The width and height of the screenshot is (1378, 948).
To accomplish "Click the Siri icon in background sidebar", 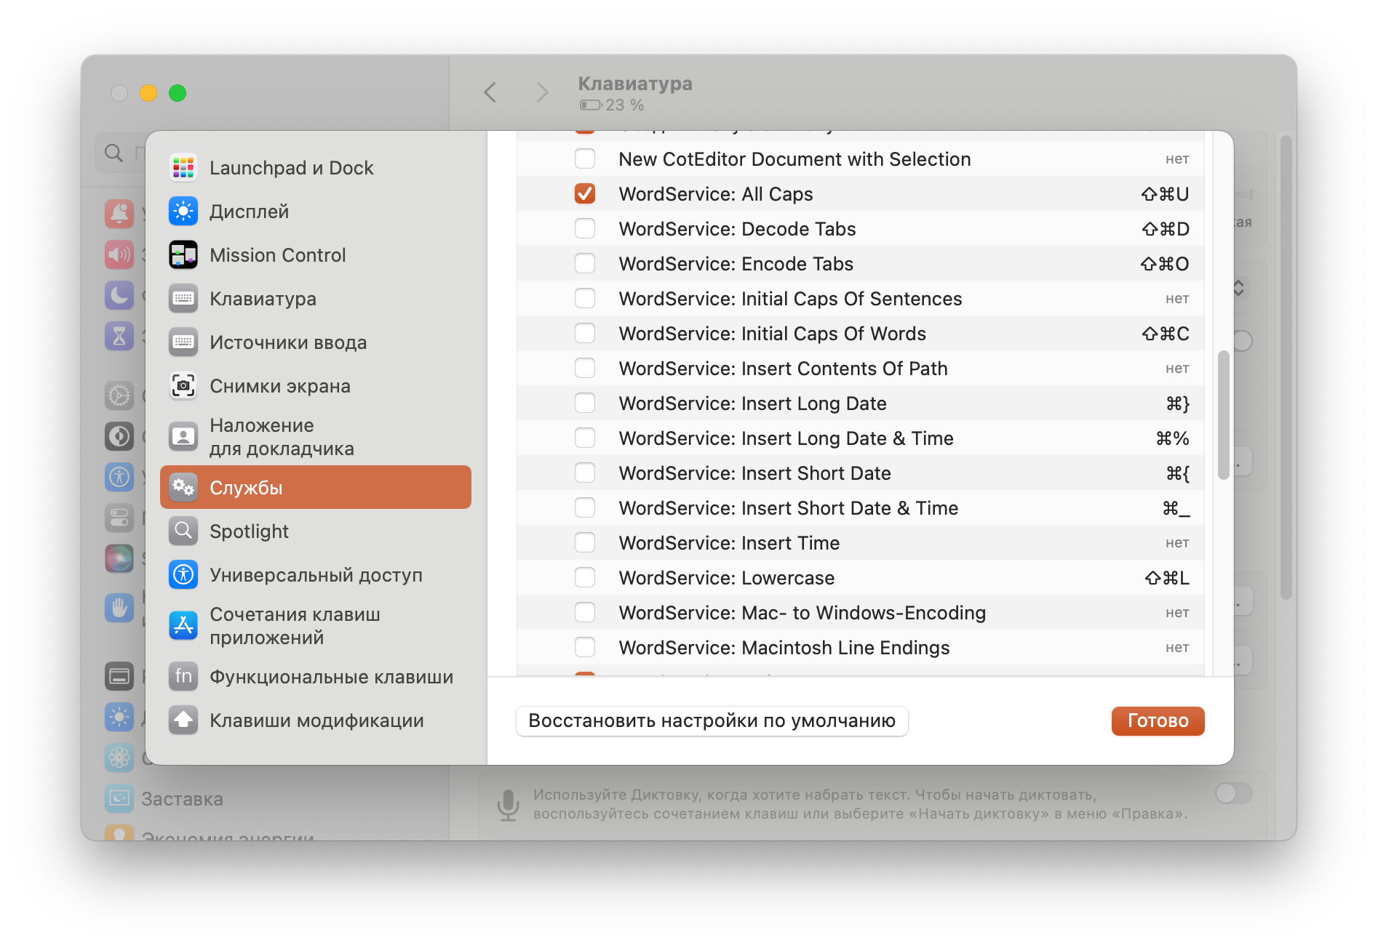I will (x=119, y=558).
